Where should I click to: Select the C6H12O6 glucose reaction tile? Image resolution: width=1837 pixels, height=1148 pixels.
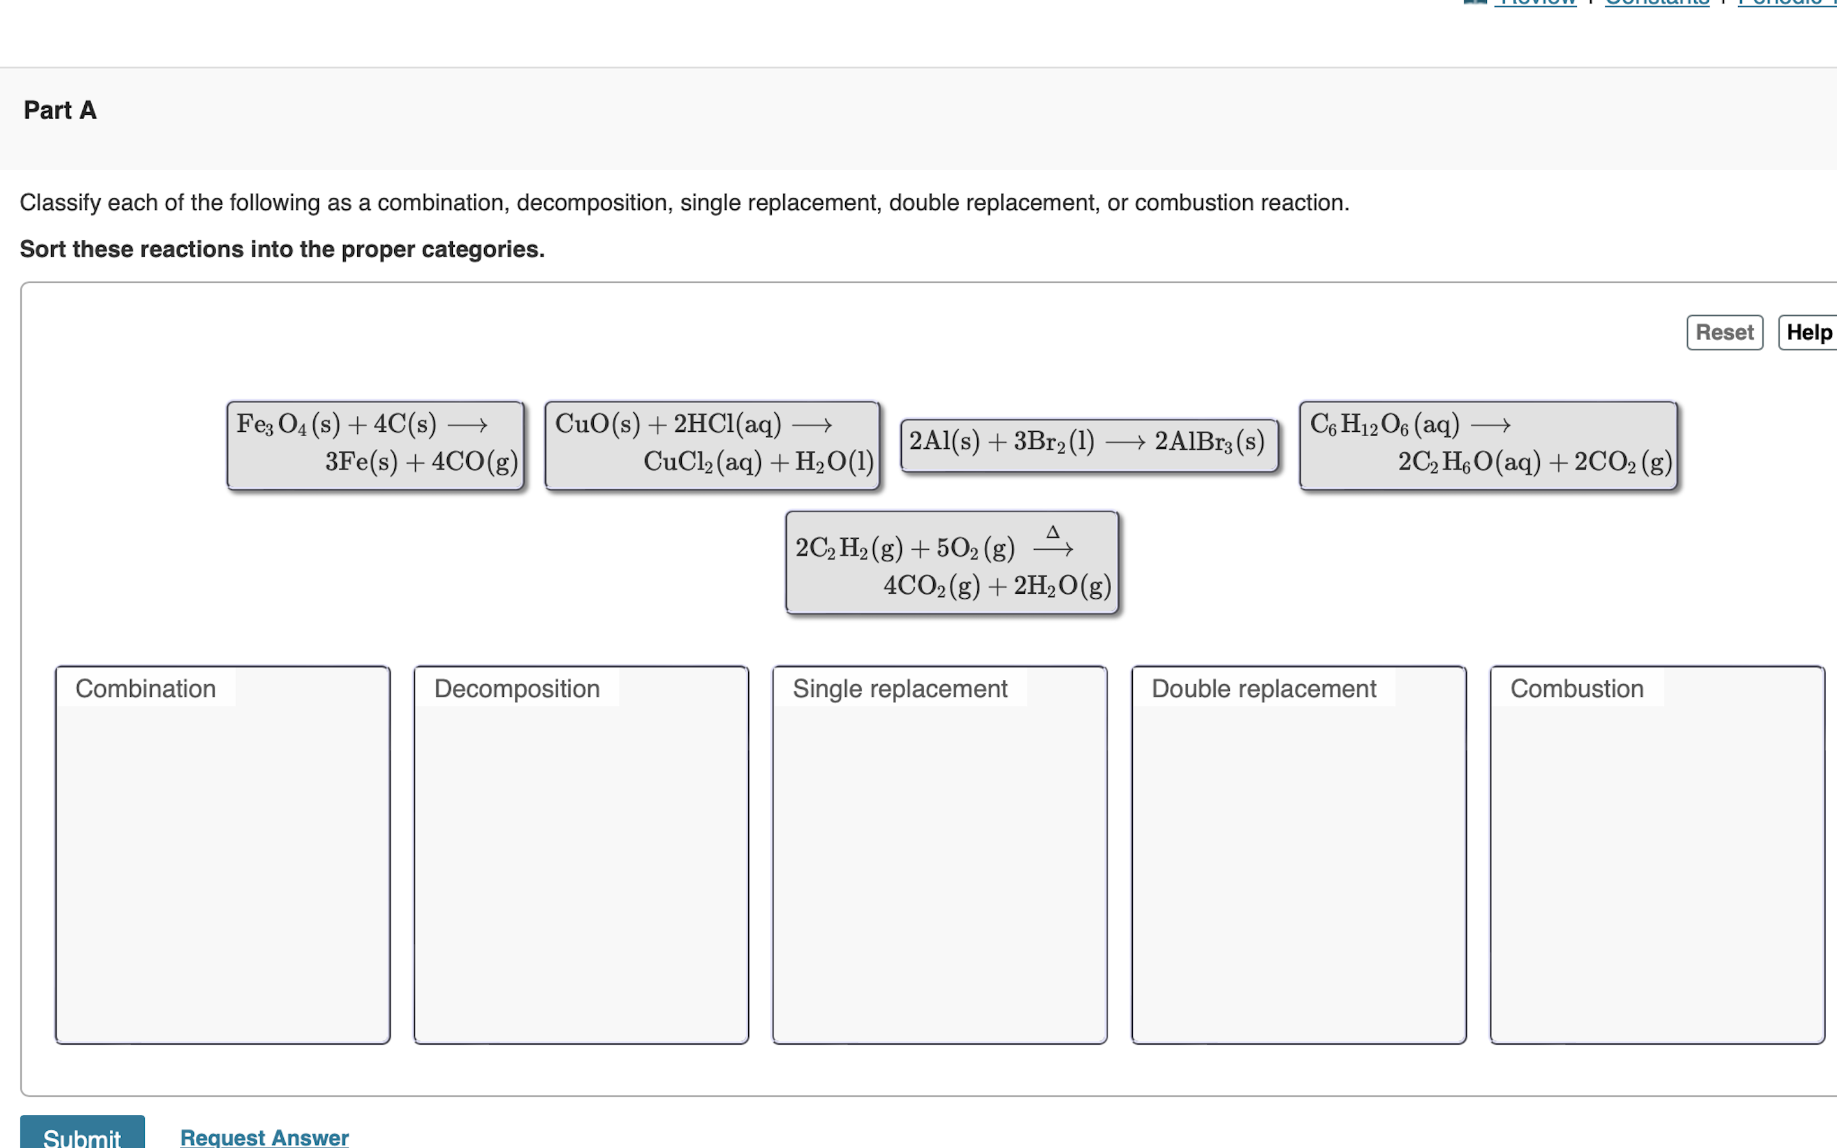(x=1488, y=444)
